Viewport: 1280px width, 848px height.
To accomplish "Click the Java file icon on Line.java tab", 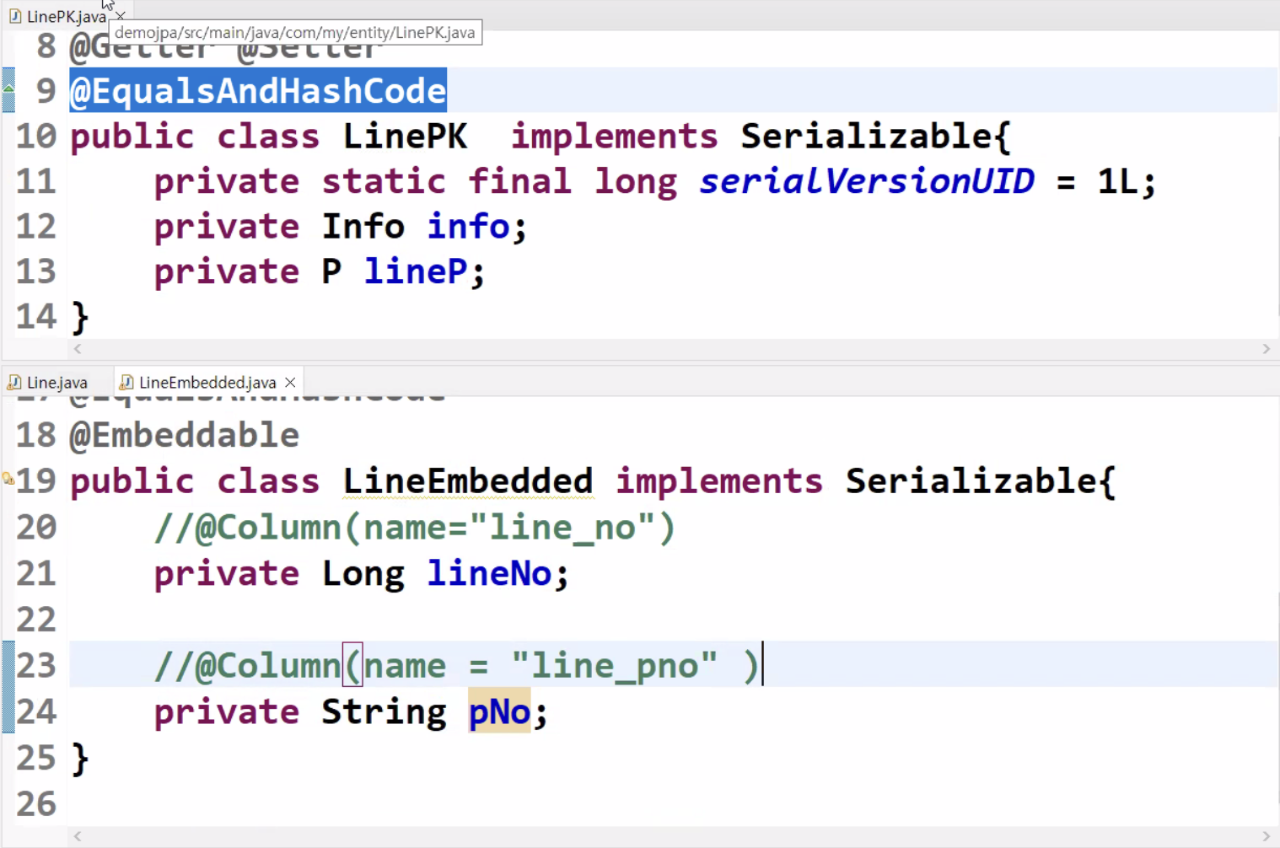I will click(14, 382).
